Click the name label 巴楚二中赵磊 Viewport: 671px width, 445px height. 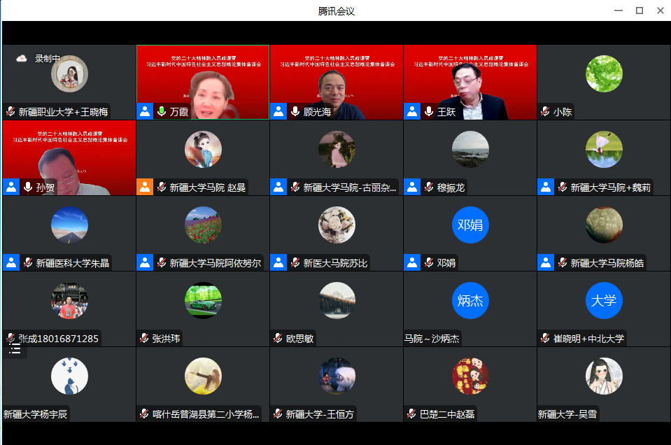point(446,414)
